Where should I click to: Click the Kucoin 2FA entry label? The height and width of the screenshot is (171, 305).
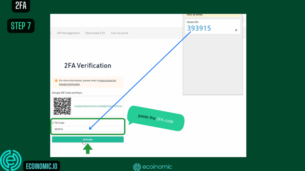coord(193,22)
